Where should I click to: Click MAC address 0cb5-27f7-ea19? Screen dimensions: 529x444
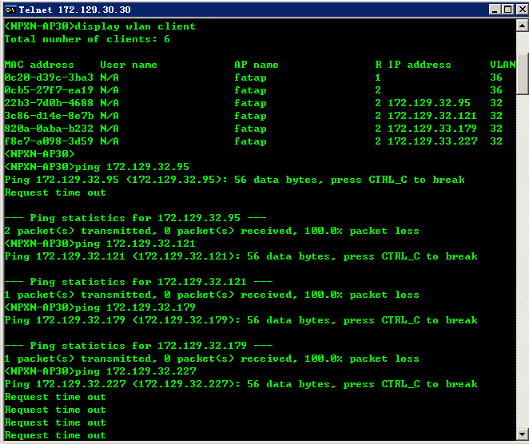point(49,90)
